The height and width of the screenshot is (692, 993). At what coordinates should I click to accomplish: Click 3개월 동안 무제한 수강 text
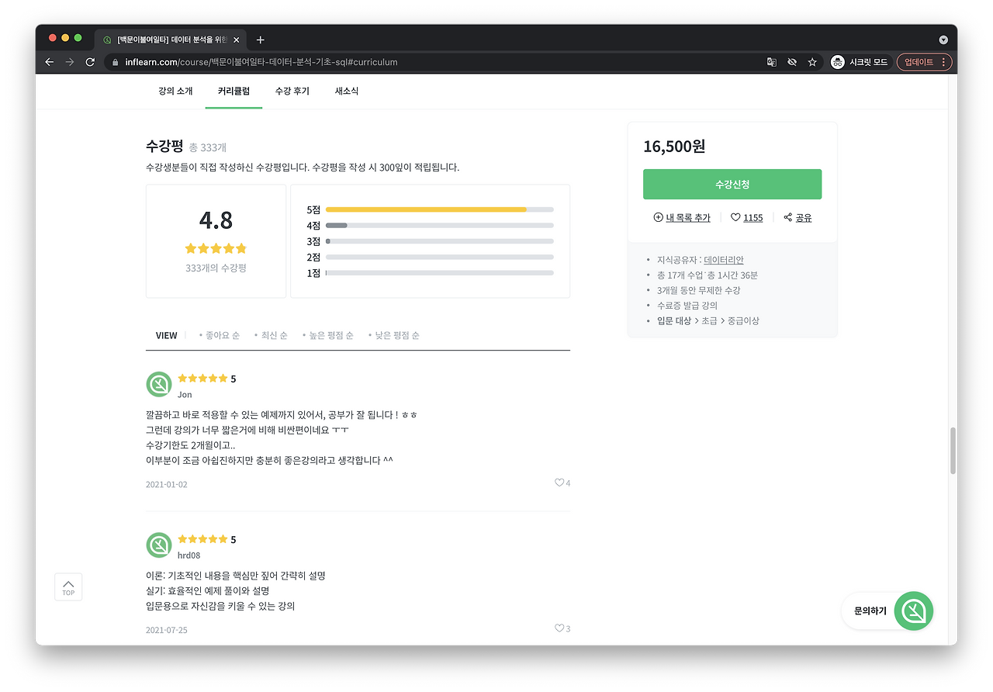[698, 290]
